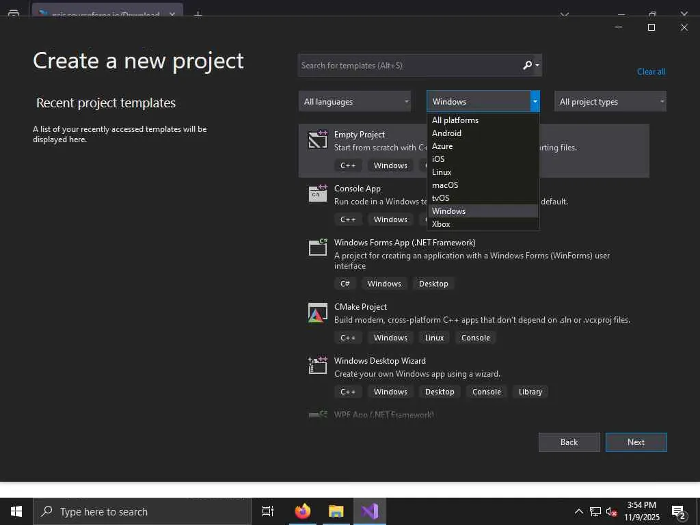Click the Windows tag under Console App

[x=390, y=219]
